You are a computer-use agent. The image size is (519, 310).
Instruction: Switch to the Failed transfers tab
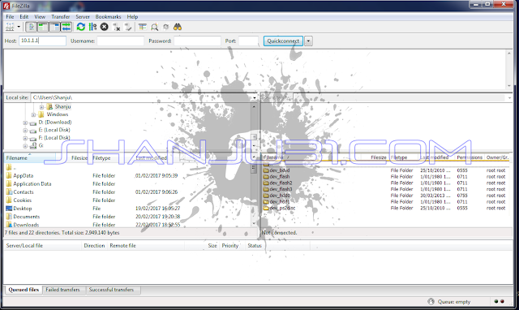(x=62, y=290)
